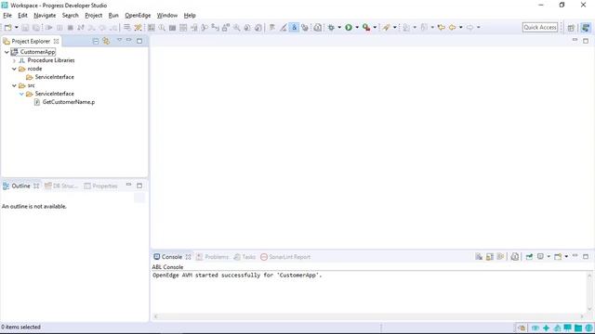Open Display Selected Console dropdown arrow

coord(549,257)
